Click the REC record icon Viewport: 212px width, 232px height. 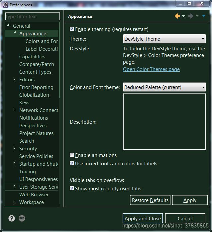pyautogui.click(x=22, y=218)
